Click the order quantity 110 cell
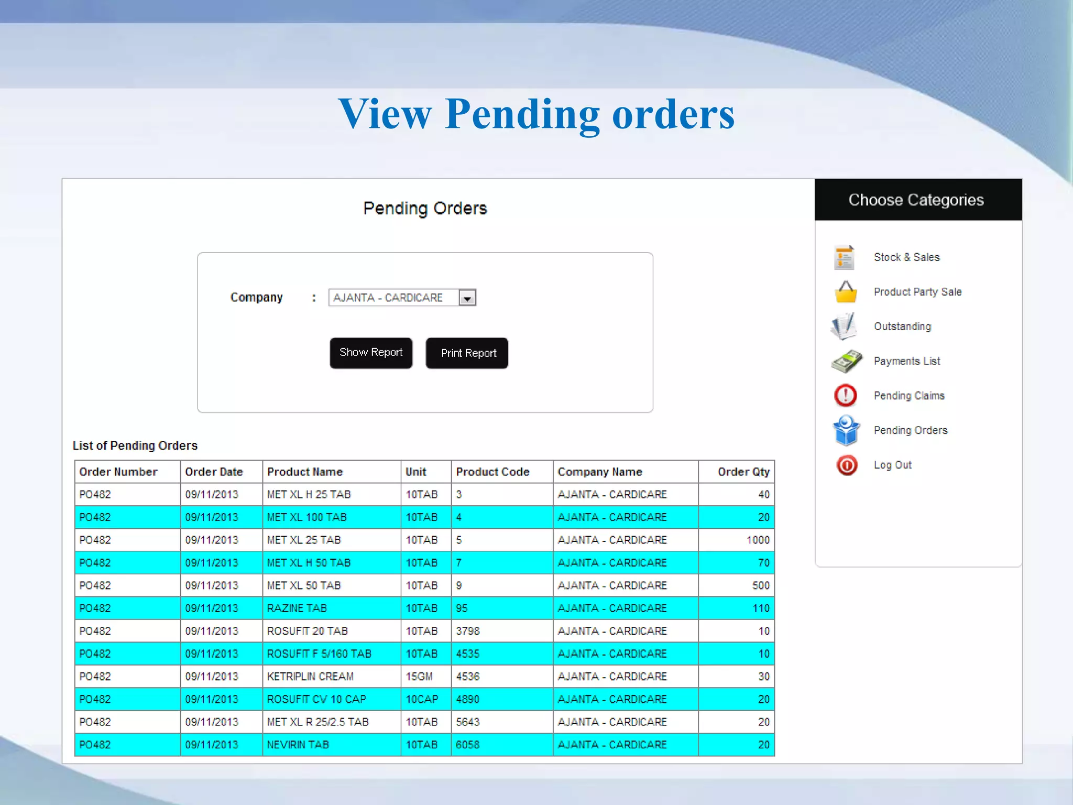The height and width of the screenshot is (805, 1073). 737,608
